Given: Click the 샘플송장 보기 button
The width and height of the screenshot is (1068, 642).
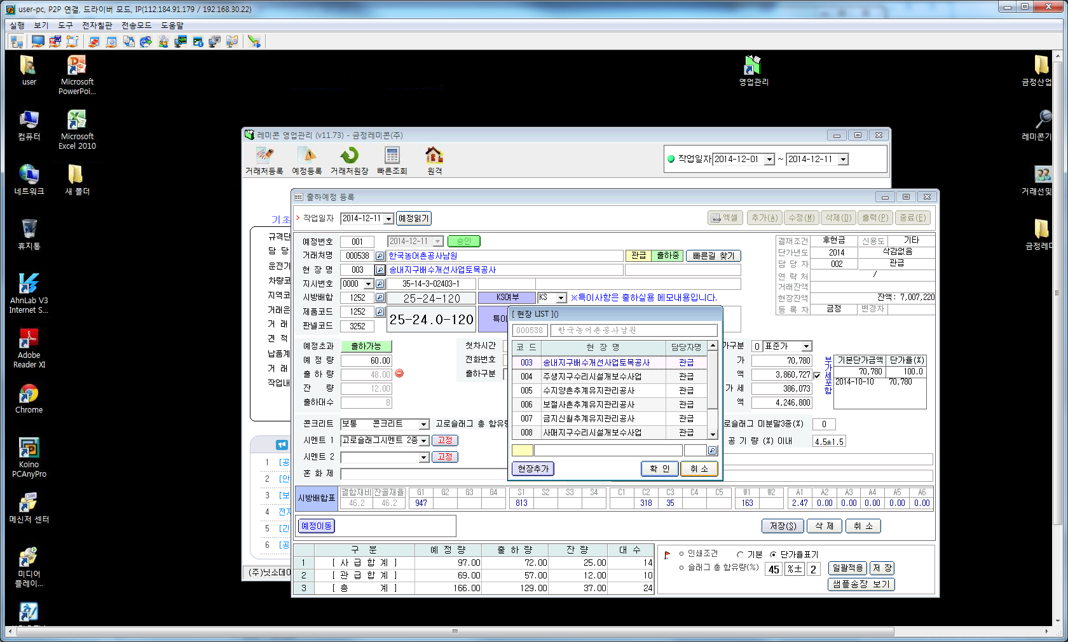Looking at the screenshot, I should [861, 584].
